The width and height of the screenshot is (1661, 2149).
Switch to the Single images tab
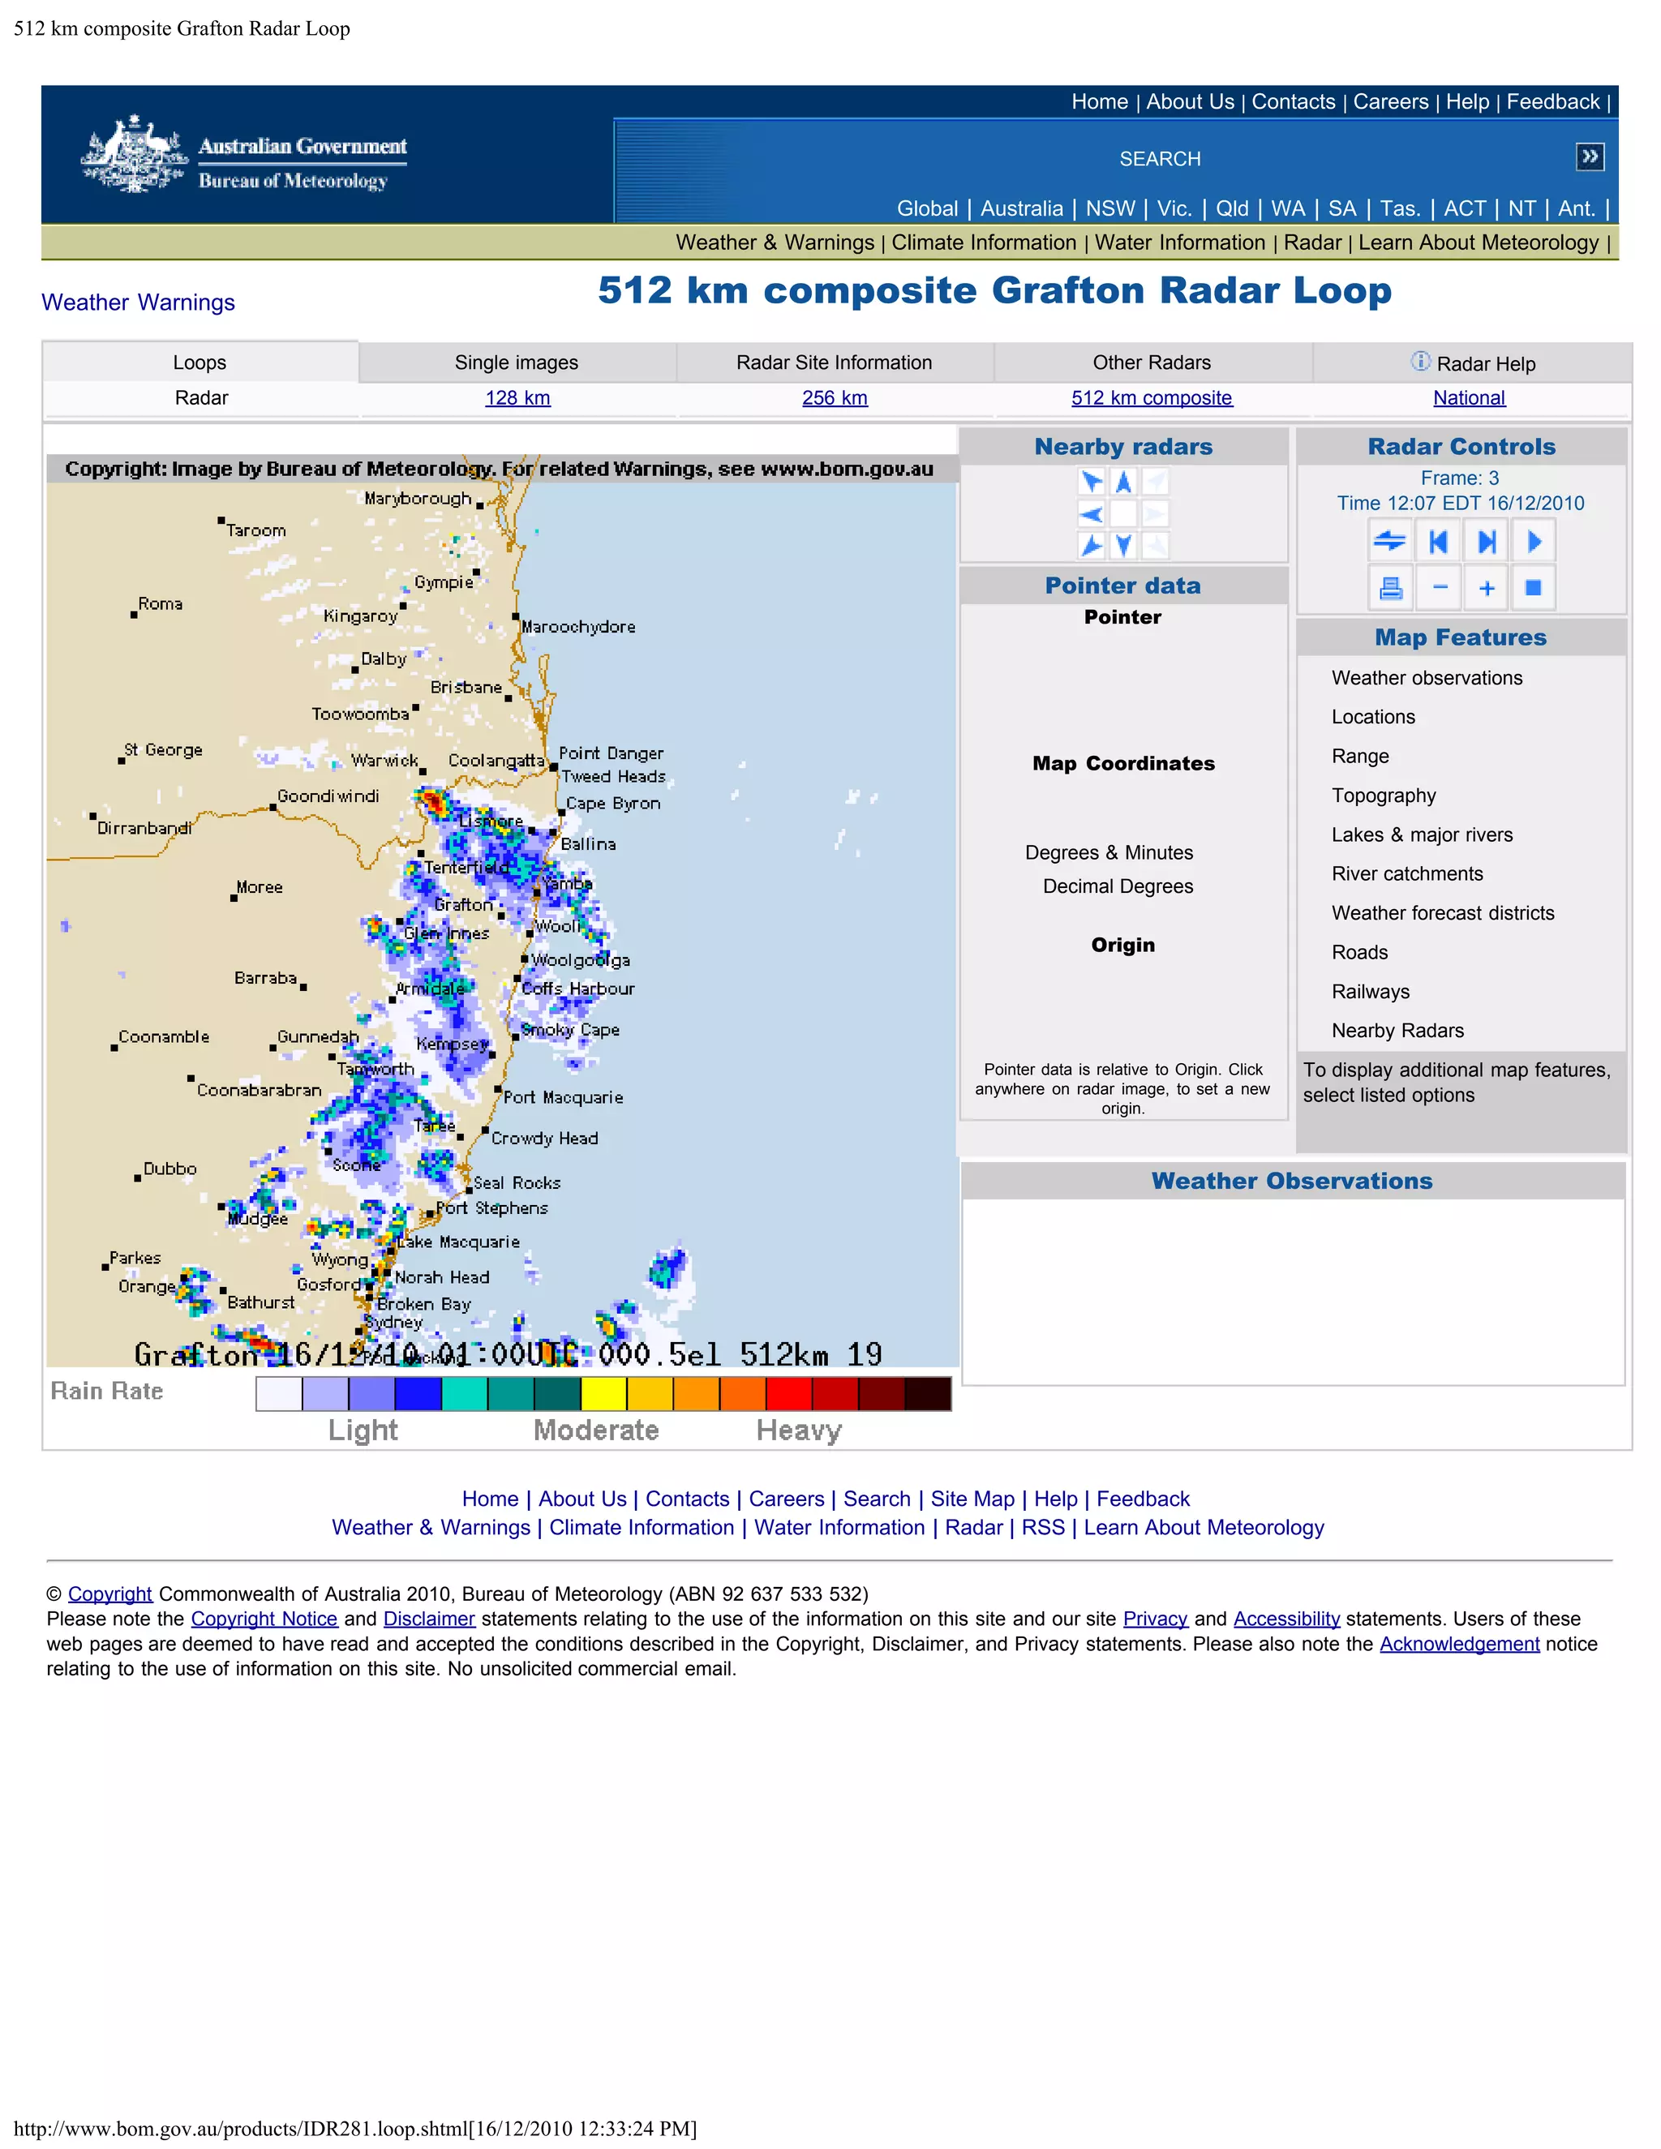pyautogui.click(x=516, y=362)
